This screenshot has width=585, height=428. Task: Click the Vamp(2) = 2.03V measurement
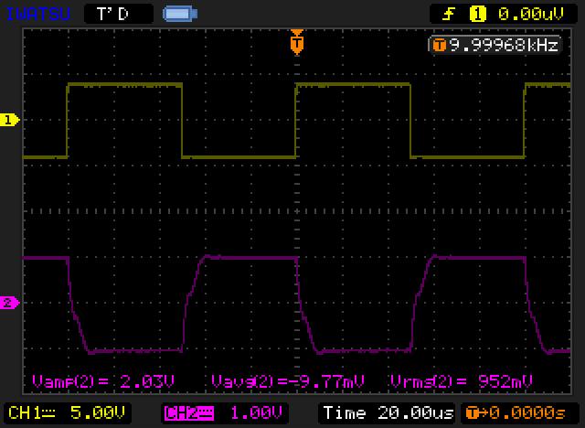103,381
